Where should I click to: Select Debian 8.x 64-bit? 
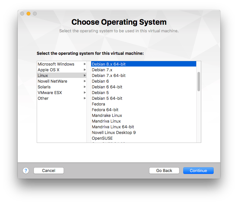(109, 64)
